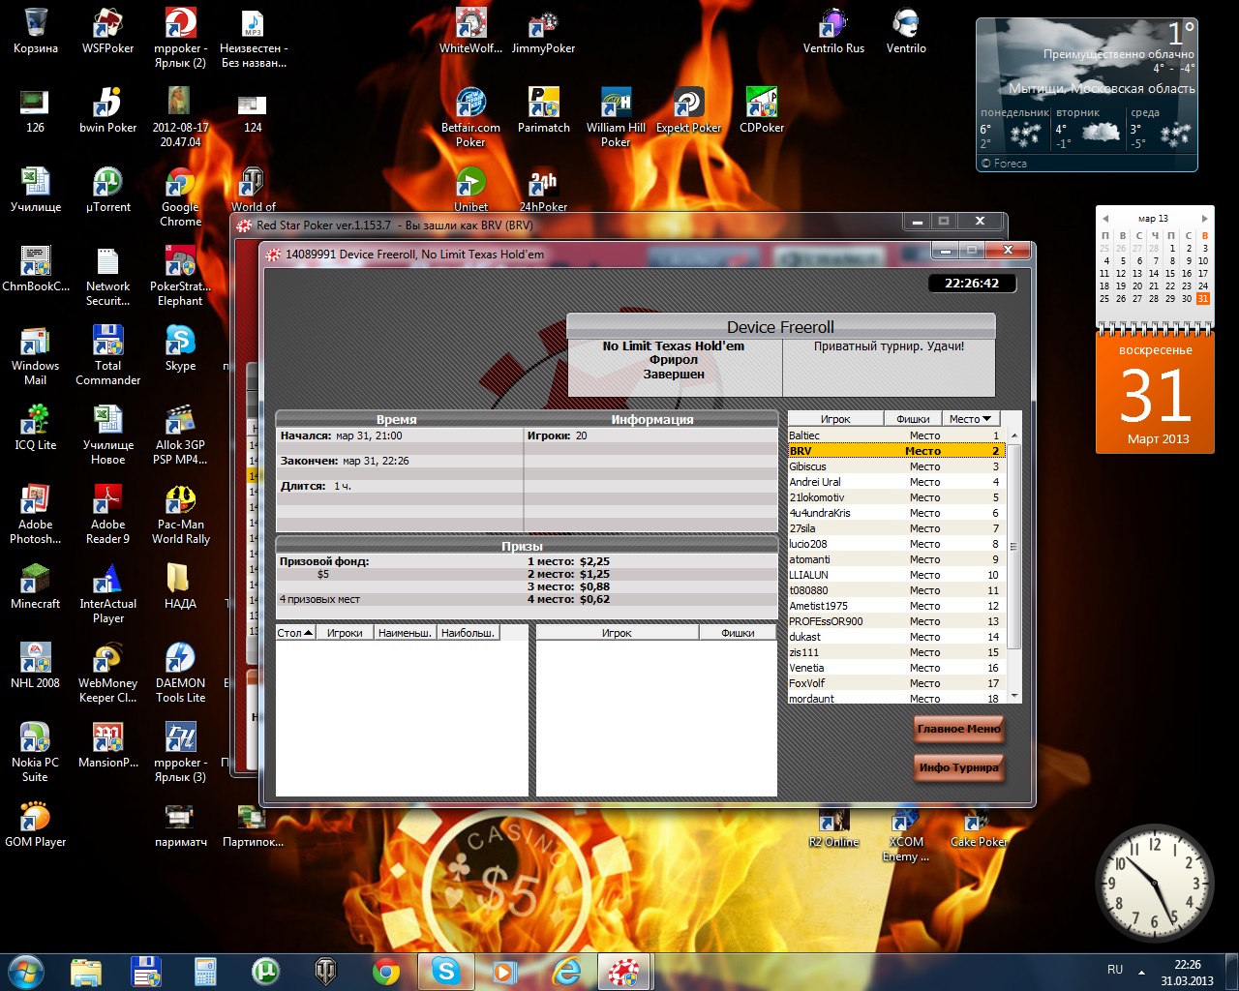Select player FoxVolf row
The height and width of the screenshot is (991, 1239).
click(896, 683)
